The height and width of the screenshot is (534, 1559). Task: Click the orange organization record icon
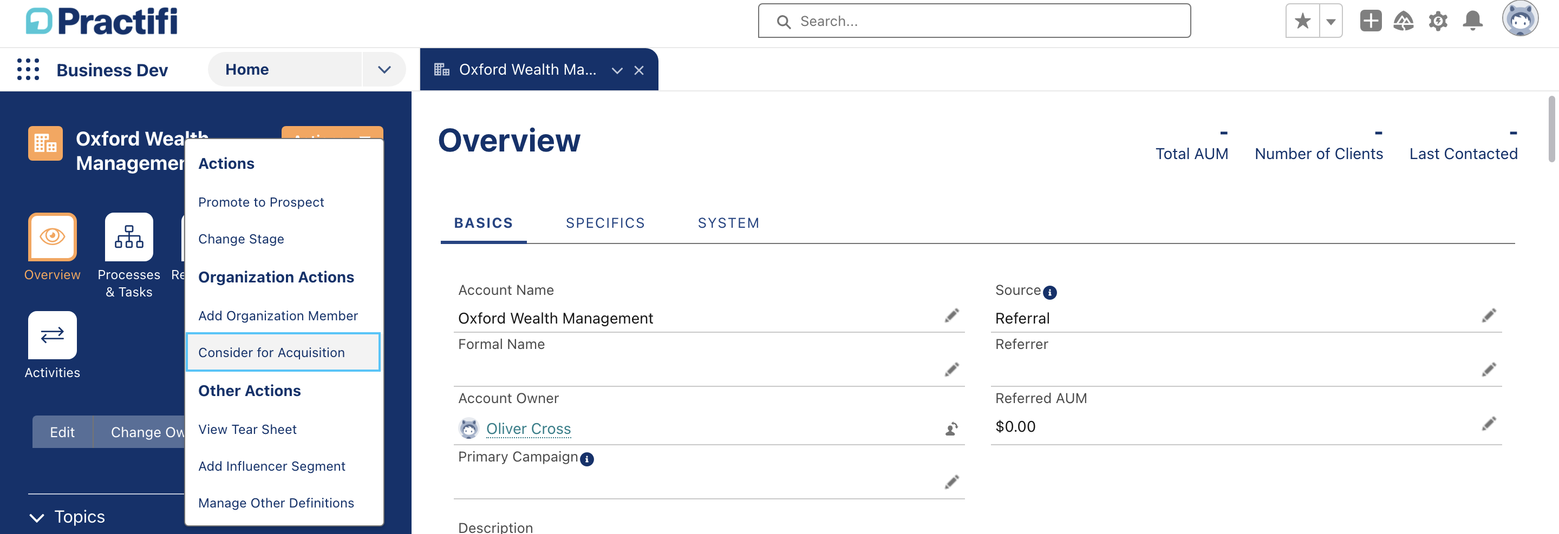coord(45,143)
